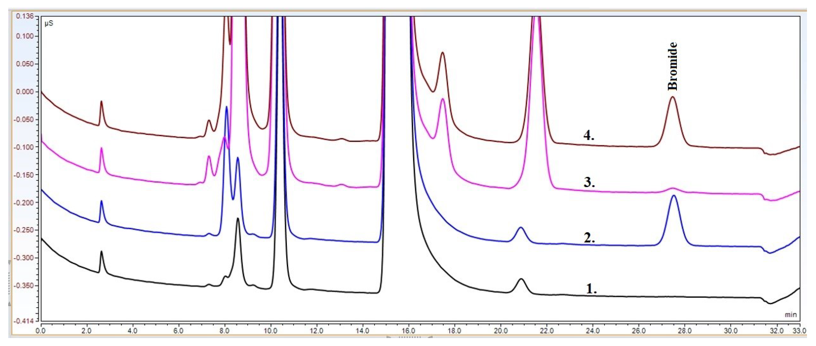
Task: Click the left pane expand up-arrow
Action: pyautogui.click(x=10, y=304)
